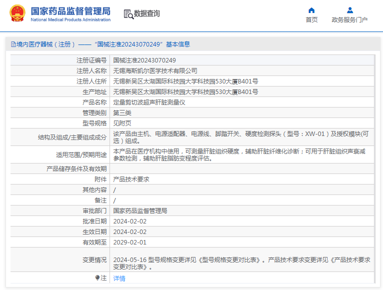This screenshot has width=383, height=290.
Task: Open 政务服务门户 portal link
Action: click(x=349, y=20)
